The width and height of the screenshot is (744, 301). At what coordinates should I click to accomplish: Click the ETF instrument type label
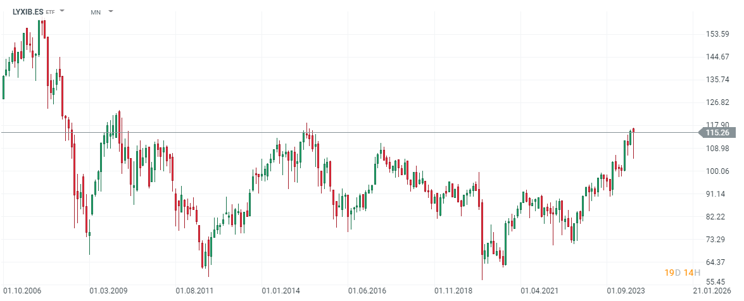[50, 12]
